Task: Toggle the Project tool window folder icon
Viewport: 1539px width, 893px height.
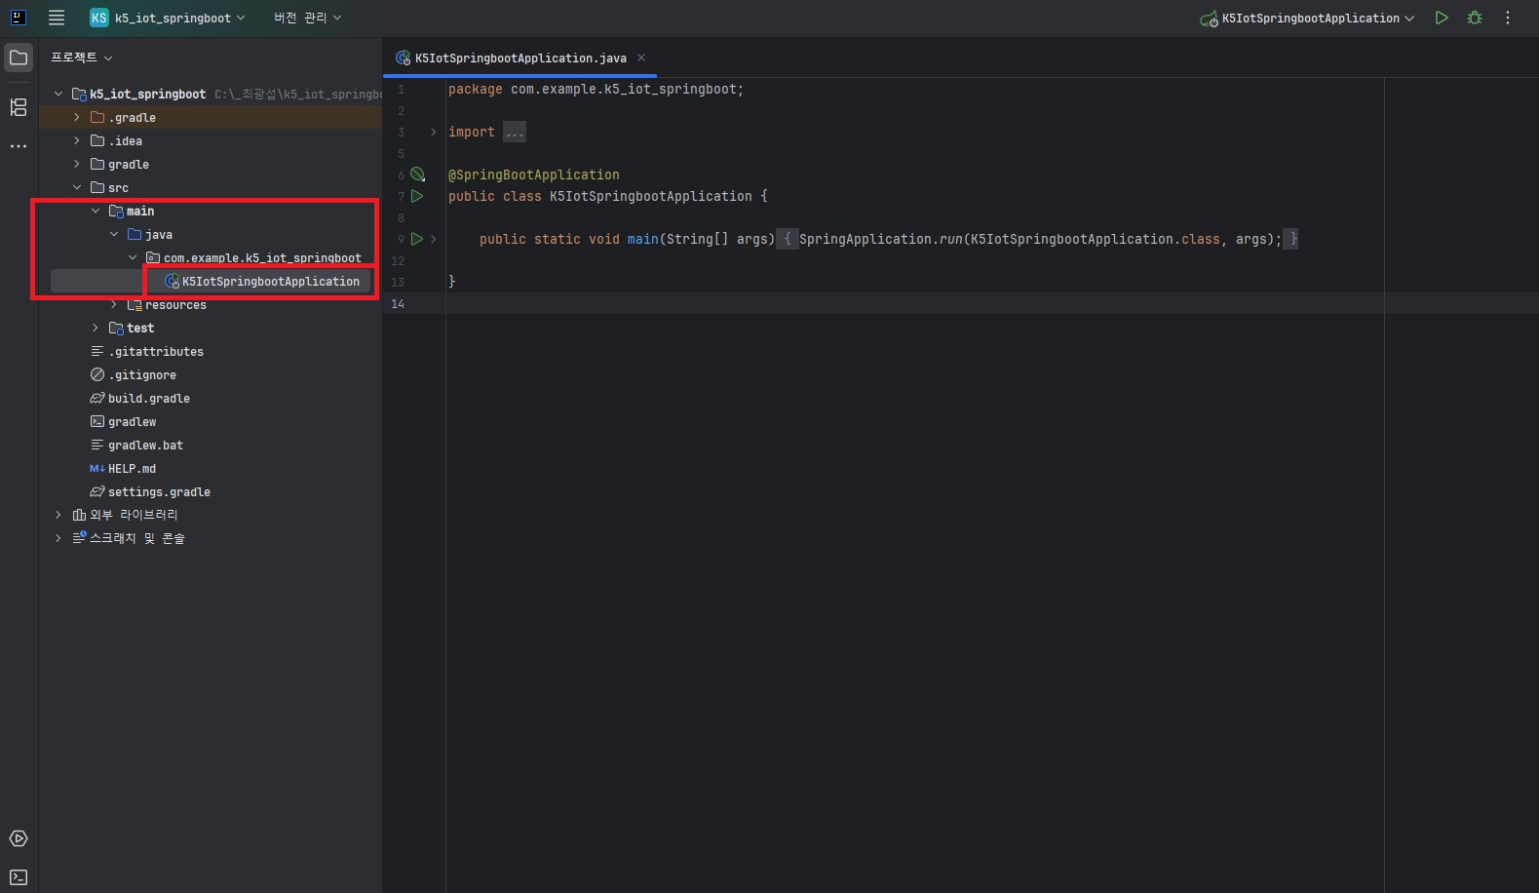Action: (x=19, y=58)
